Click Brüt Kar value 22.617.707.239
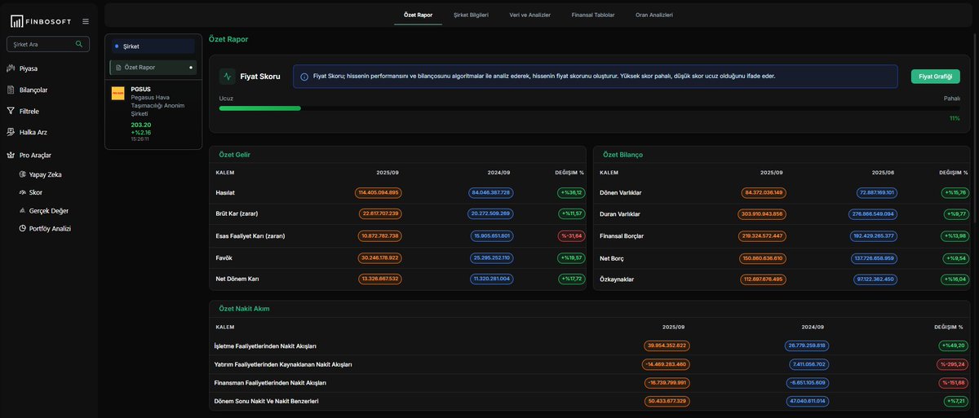This screenshot has height=418, width=979. point(380,213)
